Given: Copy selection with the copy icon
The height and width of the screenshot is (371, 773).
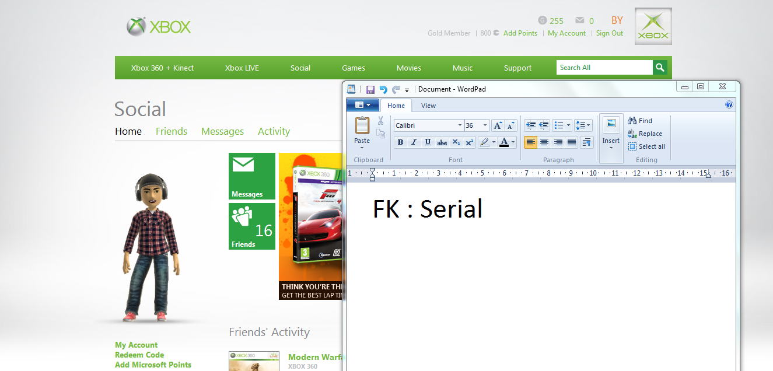Looking at the screenshot, I should tap(380, 134).
